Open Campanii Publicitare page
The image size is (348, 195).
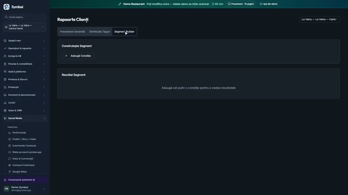(23, 165)
